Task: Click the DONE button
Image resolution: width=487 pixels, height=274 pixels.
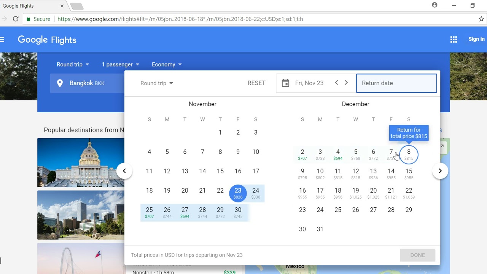Action: [x=417, y=255]
